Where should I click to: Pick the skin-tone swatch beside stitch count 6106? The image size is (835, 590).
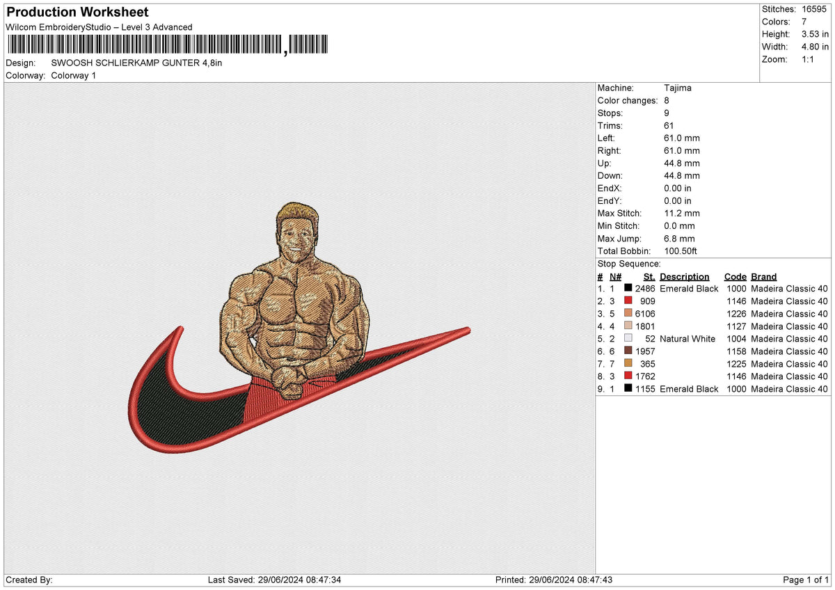point(628,314)
